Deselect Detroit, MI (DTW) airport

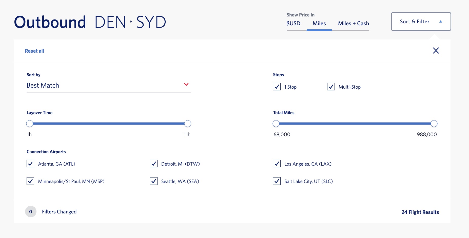(x=154, y=164)
